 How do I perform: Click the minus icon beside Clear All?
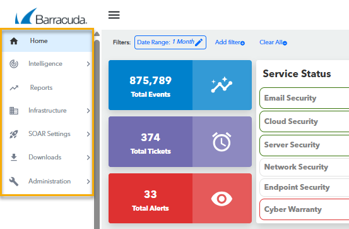point(285,43)
